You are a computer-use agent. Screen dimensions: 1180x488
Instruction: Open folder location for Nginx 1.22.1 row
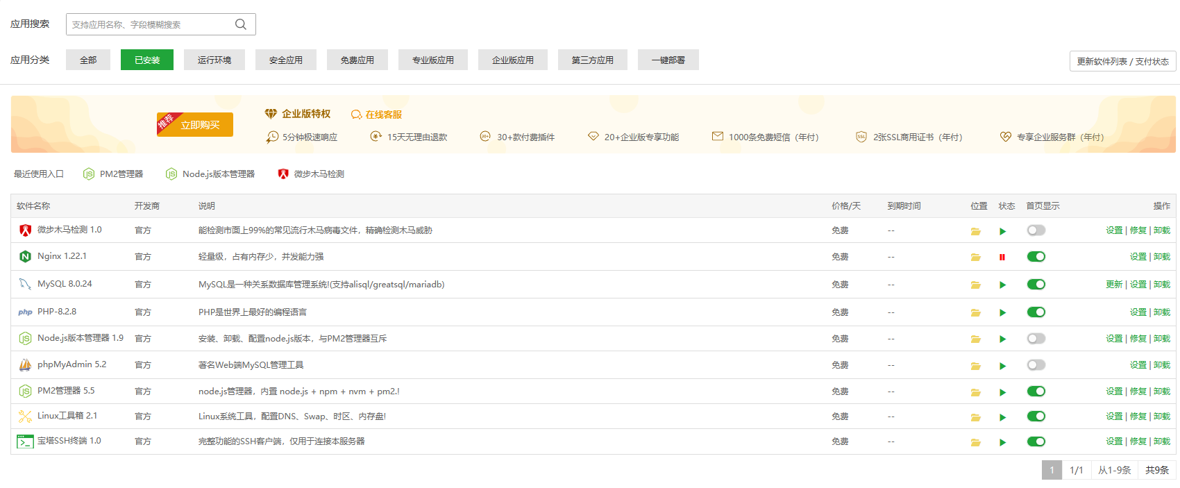(975, 258)
